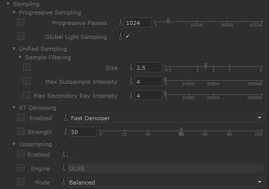Uncheck the Global Light Sampling checkbox

127,36
